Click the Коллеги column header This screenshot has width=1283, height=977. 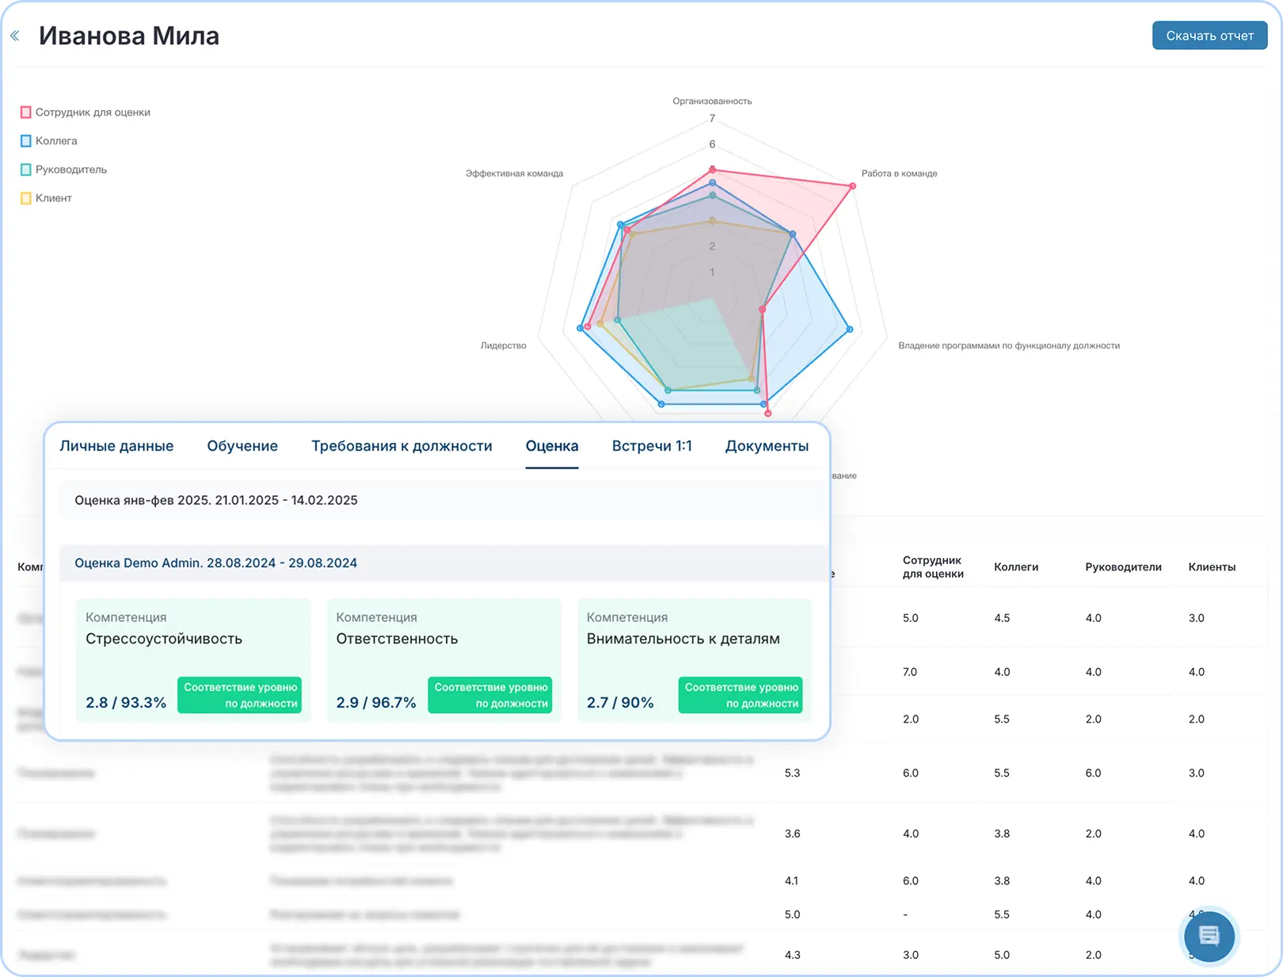[1015, 567]
